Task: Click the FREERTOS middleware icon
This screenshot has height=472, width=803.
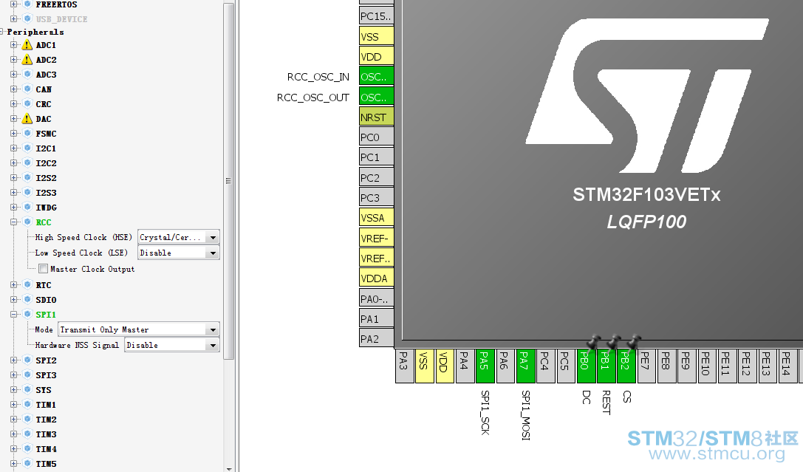Action: click(x=28, y=4)
